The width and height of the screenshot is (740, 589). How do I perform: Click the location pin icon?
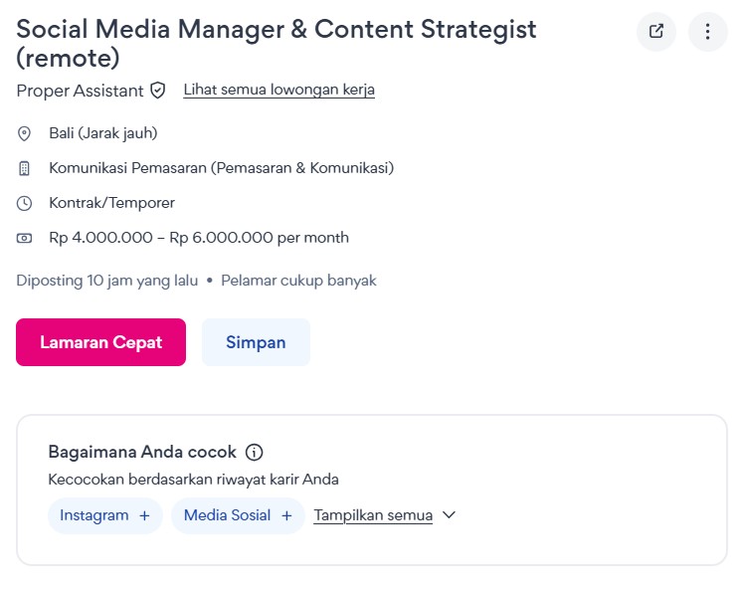[25, 133]
